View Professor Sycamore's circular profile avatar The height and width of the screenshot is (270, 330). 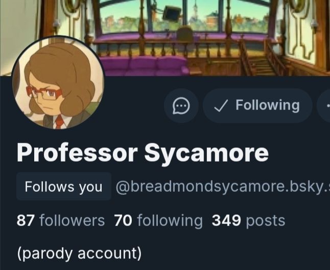[x=58, y=82]
